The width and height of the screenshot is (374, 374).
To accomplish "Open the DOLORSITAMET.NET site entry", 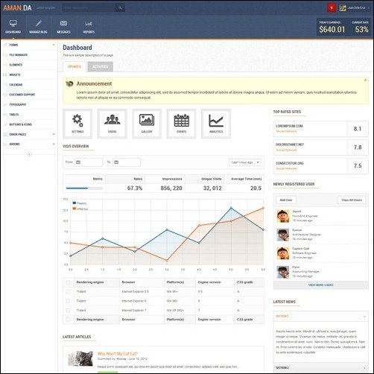I will click(x=321, y=148).
